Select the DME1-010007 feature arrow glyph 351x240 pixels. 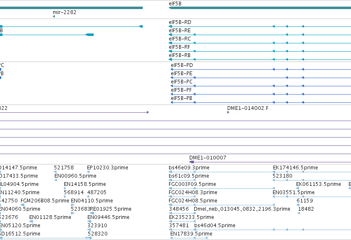point(192,162)
